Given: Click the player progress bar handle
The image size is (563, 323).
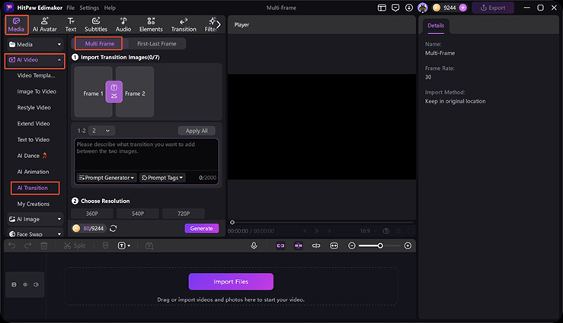Looking at the screenshot, I should pos(232,223).
